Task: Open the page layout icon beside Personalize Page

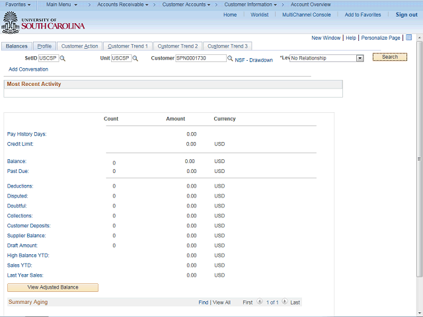Action: tap(409, 38)
